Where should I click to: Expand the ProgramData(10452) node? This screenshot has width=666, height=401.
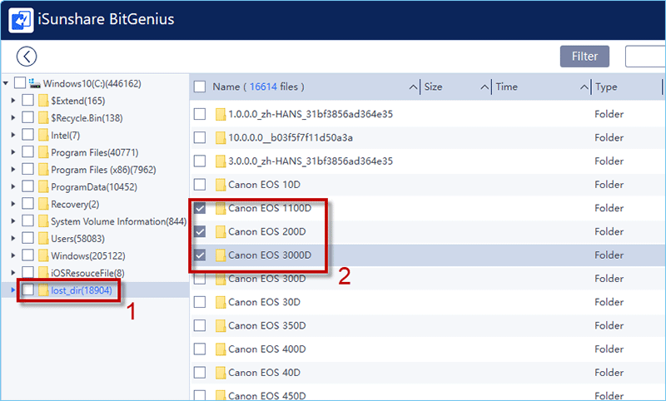point(13,186)
